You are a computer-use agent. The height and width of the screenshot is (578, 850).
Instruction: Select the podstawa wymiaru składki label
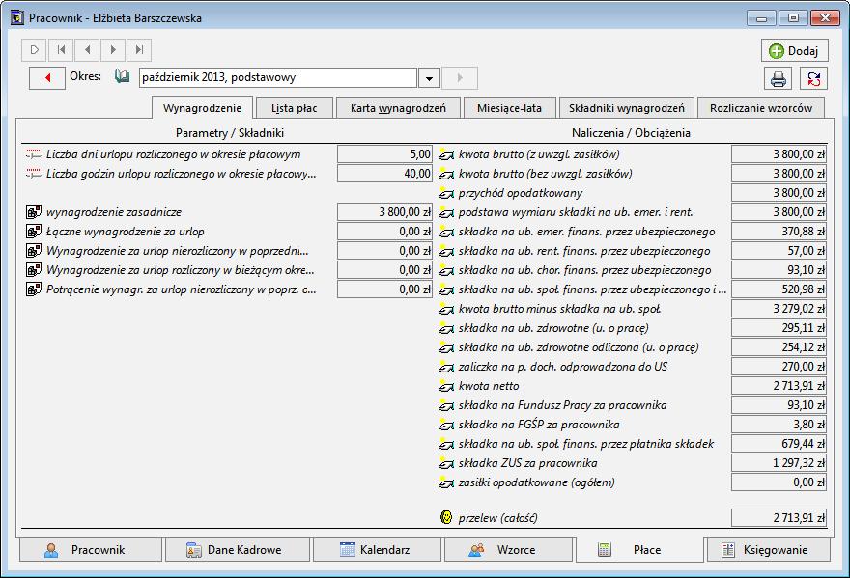(575, 212)
